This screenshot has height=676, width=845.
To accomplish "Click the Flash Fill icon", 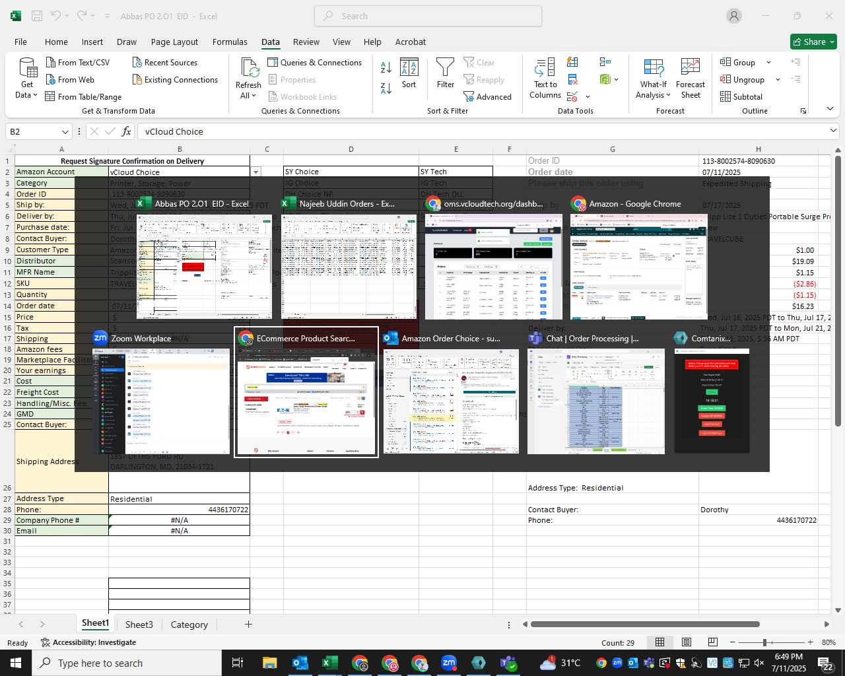I will pyautogui.click(x=572, y=62).
